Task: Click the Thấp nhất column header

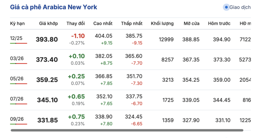Action: 131,23
